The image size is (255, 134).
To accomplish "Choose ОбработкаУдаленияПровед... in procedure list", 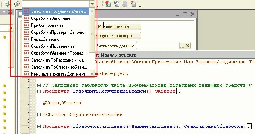I will (x=55, y=53).
